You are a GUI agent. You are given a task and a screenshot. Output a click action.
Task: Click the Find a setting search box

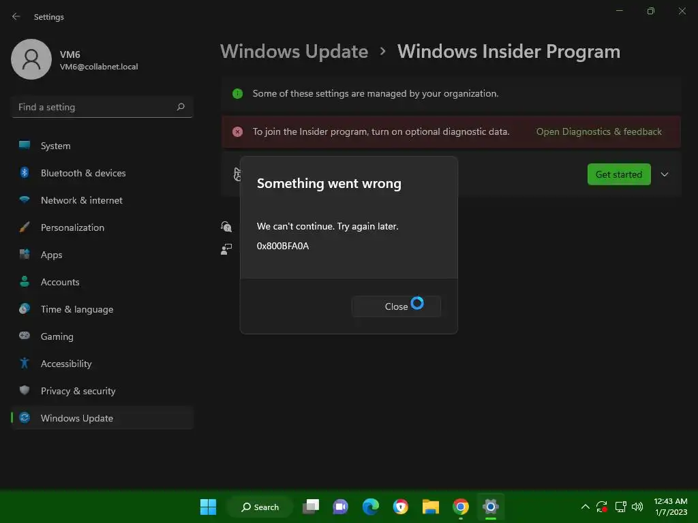click(102, 107)
